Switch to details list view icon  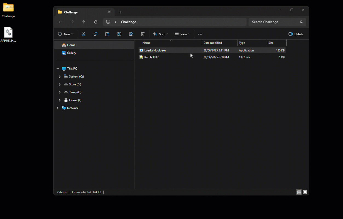pyautogui.click(x=299, y=192)
